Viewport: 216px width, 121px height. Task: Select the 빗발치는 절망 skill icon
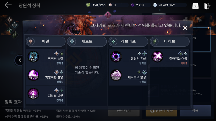(33, 75)
